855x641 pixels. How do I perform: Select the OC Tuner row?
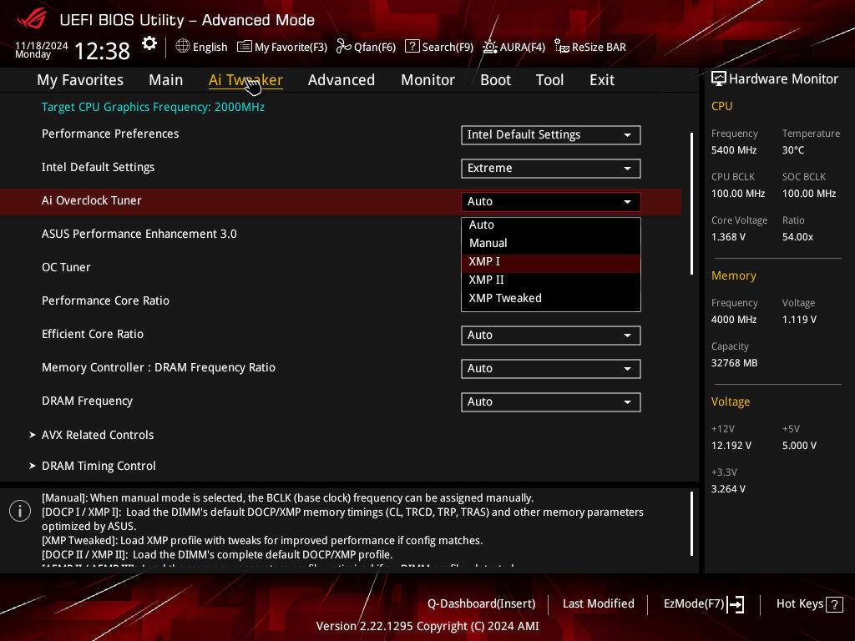pyautogui.click(x=66, y=268)
